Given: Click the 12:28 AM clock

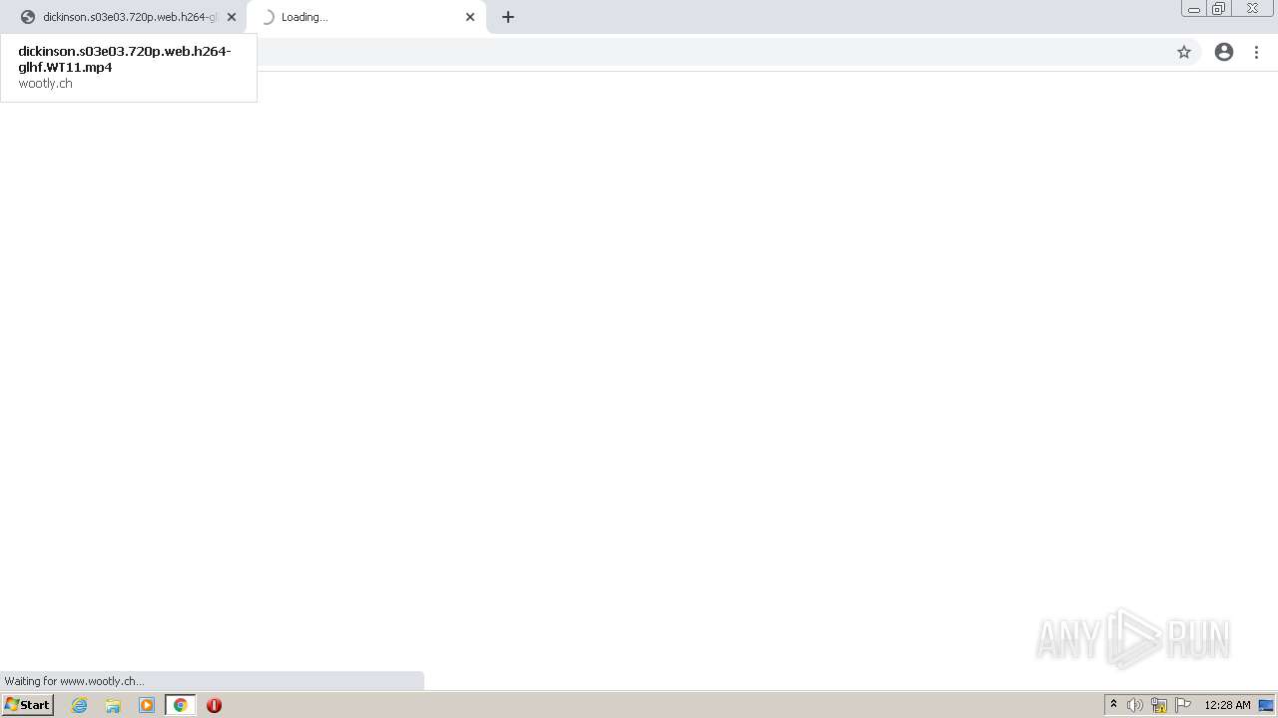Looking at the screenshot, I should coord(1227,705).
